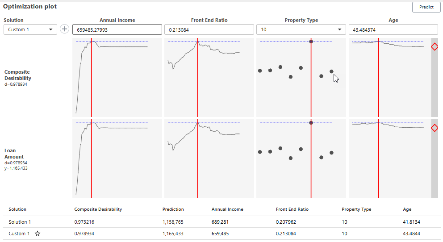
Task: Select the Custom 1 table row
Action: [x=223, y=234]
